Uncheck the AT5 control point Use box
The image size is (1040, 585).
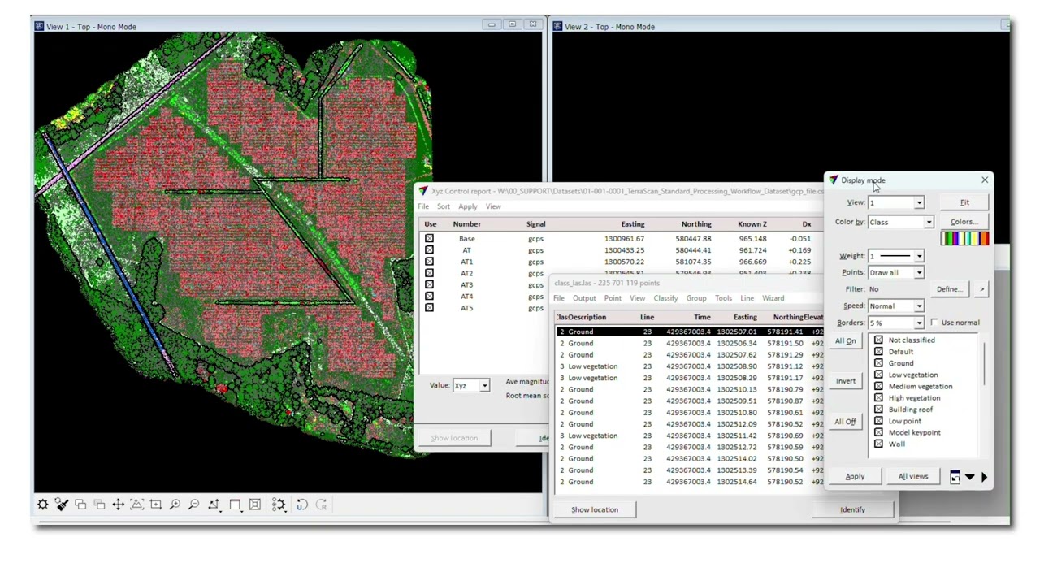[429, 308]
